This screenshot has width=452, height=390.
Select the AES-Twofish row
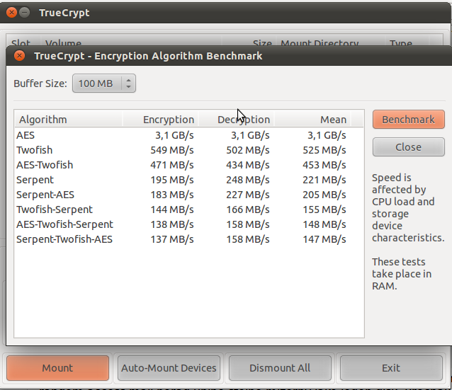[x=189, y=165]
